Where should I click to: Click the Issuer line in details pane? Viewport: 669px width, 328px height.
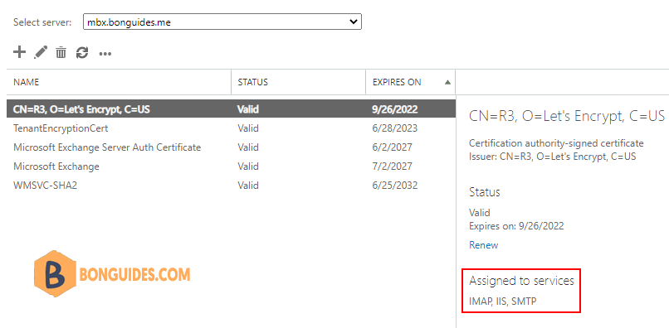pos(553,157)
